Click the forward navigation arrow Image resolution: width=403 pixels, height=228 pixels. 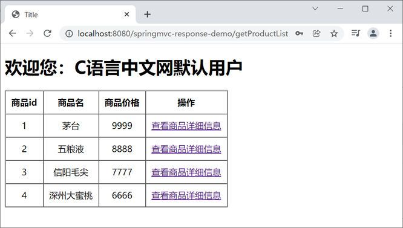[30, 33]
